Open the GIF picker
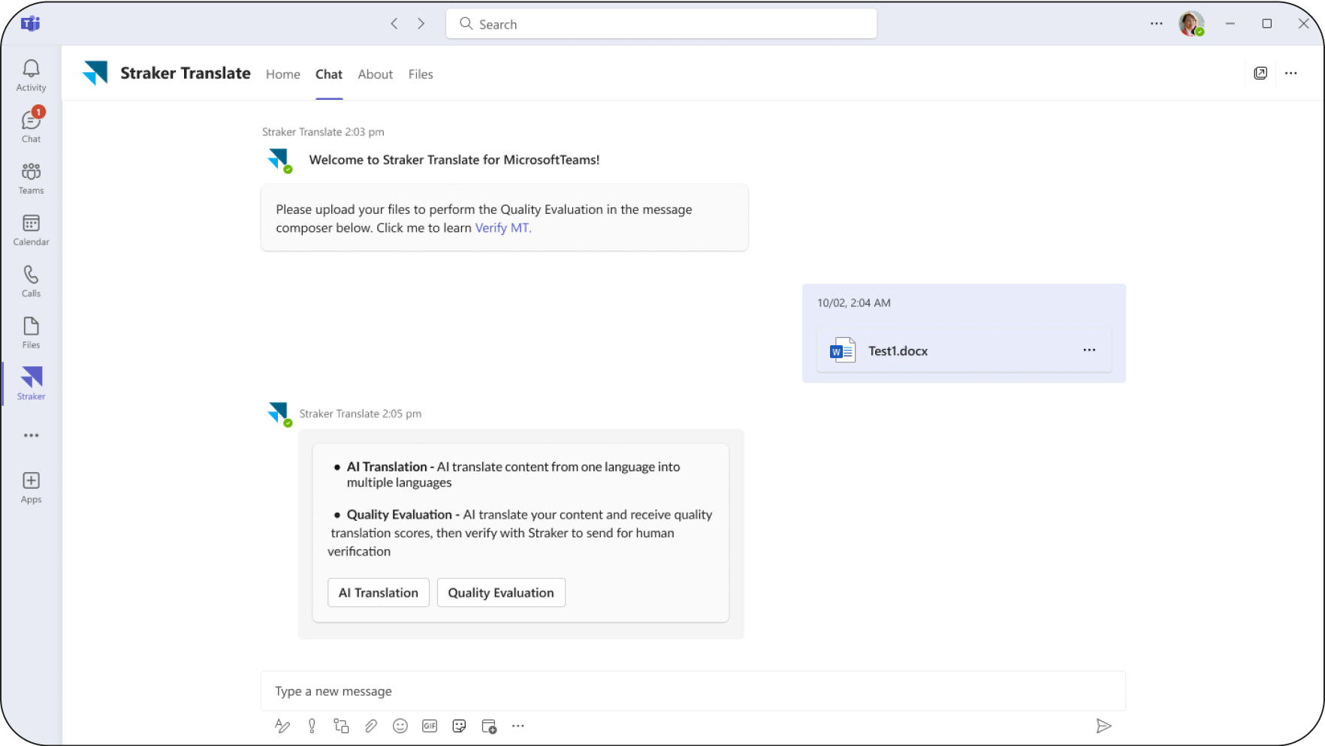Screen dimensions: 1325x746 point(430,726)
